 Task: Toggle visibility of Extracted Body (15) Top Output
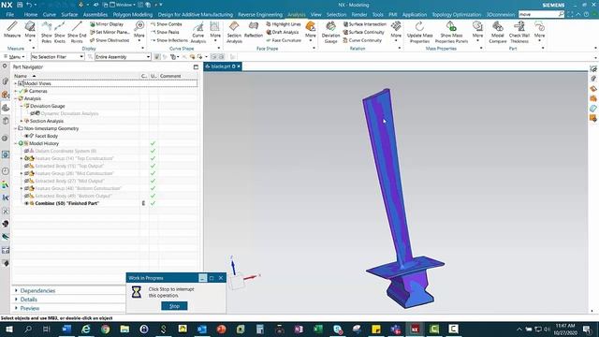pyautogui.click(x=27, y=166)
